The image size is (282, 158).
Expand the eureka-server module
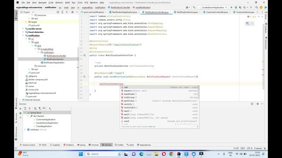(x=23, y=29)
